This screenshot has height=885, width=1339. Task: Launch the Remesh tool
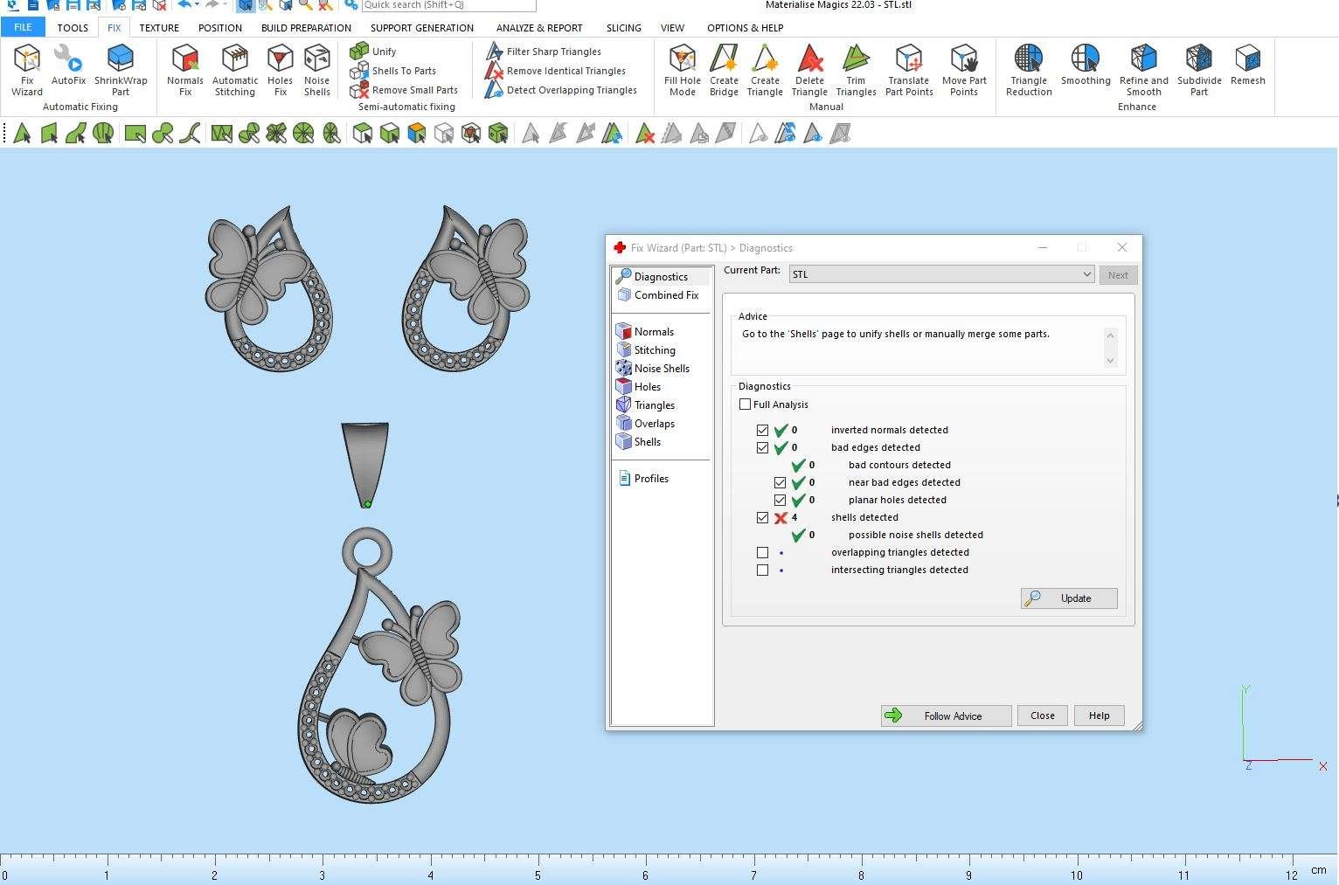tap(1247, 66)
